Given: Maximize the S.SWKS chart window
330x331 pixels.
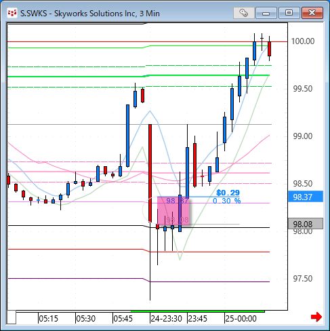Looking at the screenshot, I should point(289,13).
